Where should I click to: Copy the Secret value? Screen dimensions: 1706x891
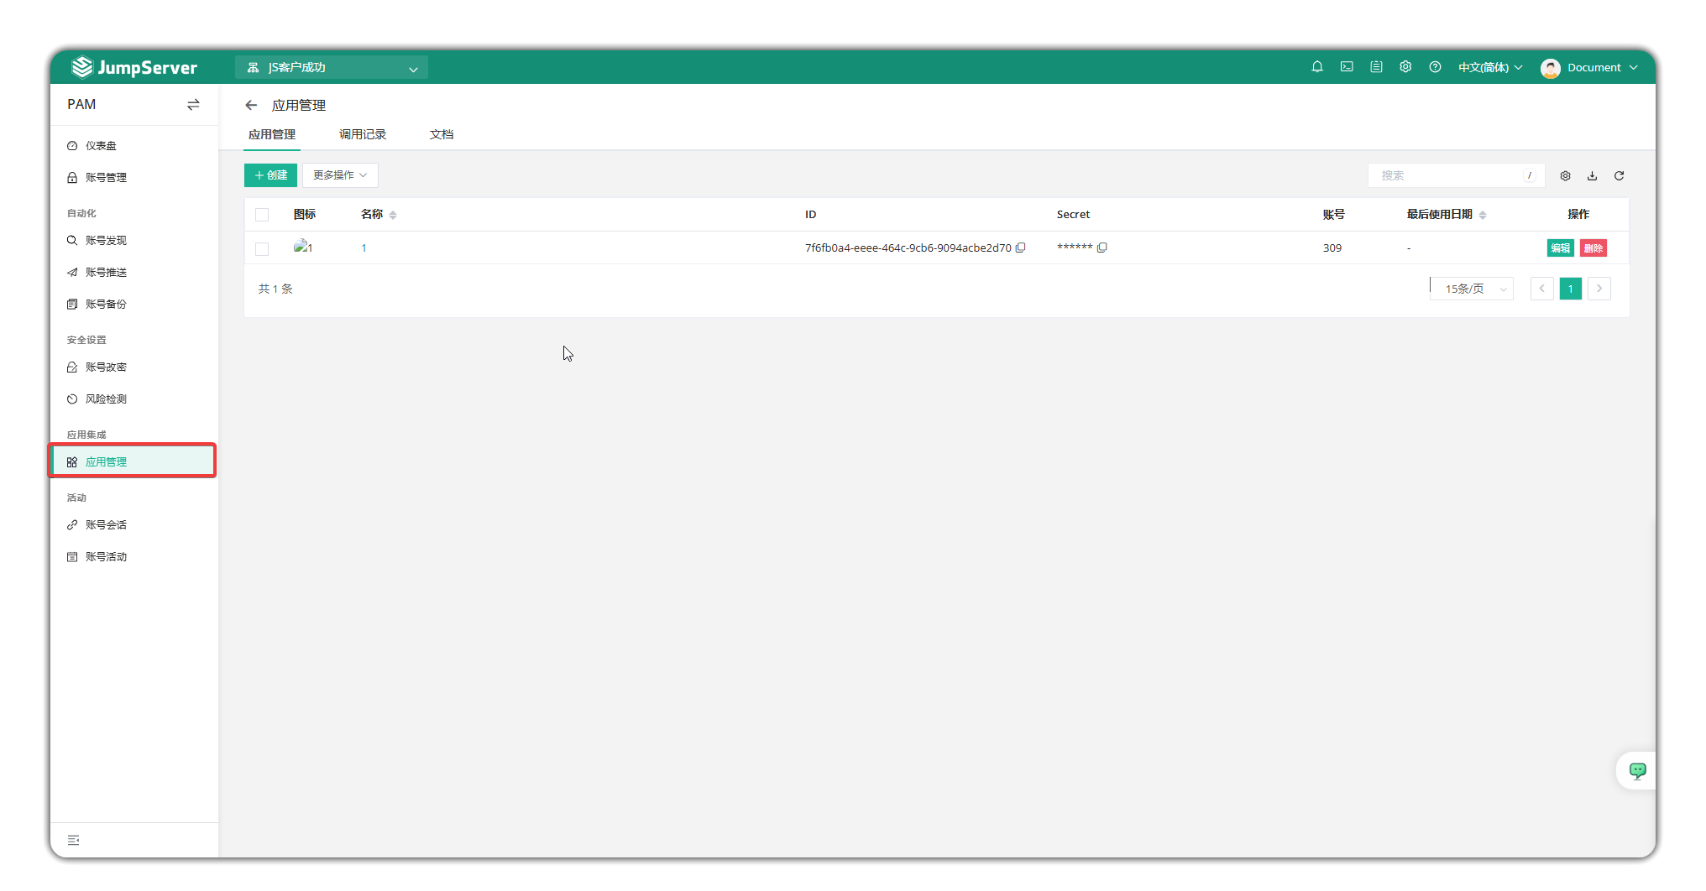tap(1102, 247)
